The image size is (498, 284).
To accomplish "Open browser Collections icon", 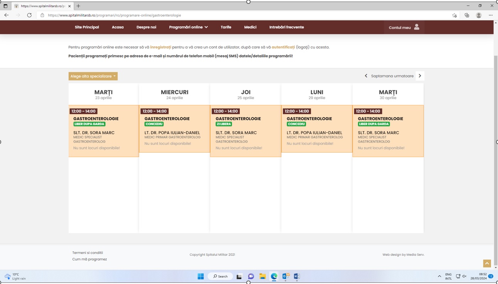I will [467, 15].
